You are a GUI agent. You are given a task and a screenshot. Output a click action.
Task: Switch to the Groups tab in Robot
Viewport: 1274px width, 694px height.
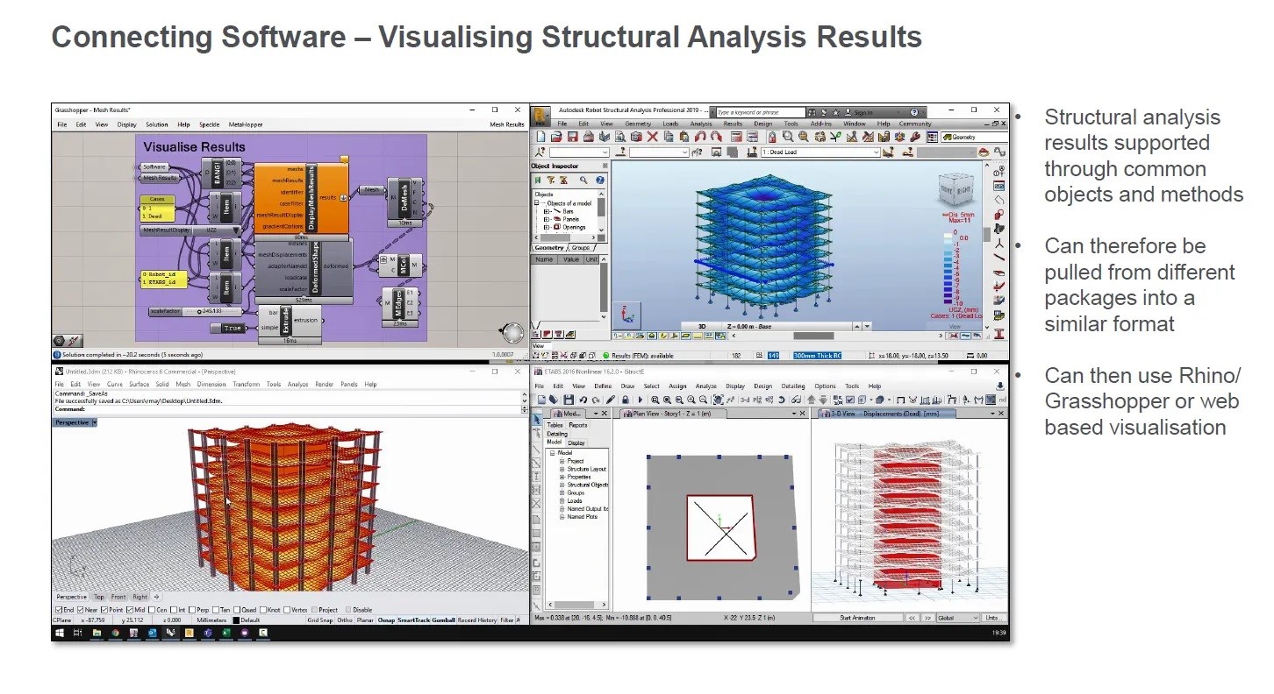click(x=581, y=248)
